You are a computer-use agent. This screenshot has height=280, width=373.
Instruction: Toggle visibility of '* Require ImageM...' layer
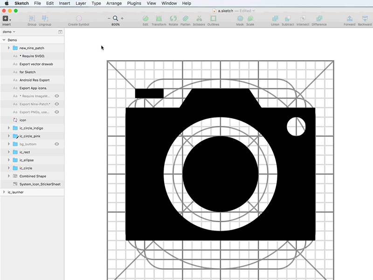click(x=57, y=96)
